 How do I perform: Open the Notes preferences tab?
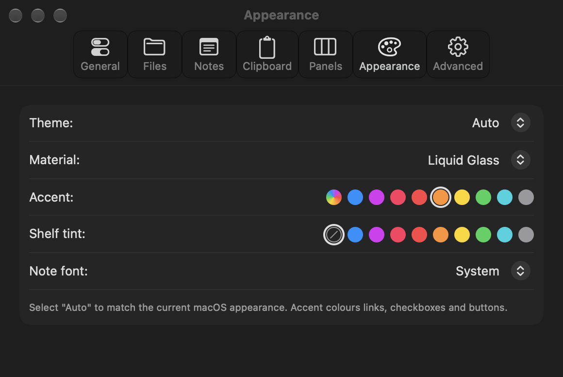[x=209, y=54]
